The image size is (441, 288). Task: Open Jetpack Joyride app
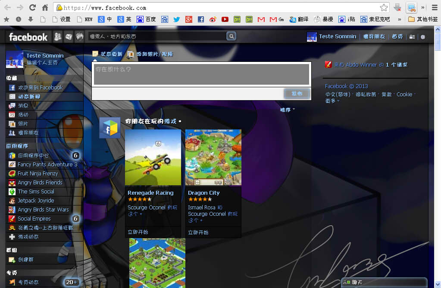[44, 200]
